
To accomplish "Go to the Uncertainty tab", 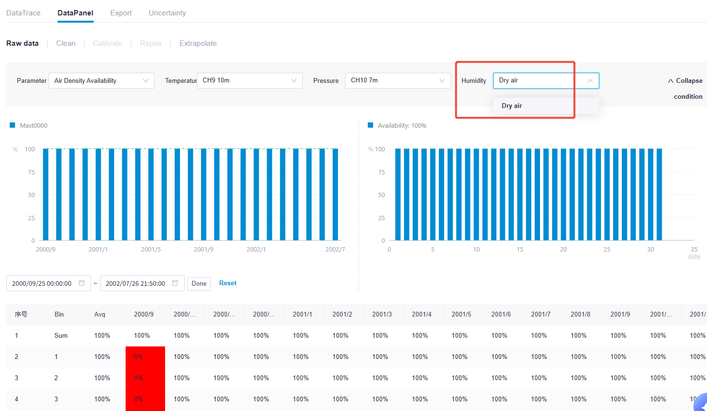I will (x=167, y=13).
